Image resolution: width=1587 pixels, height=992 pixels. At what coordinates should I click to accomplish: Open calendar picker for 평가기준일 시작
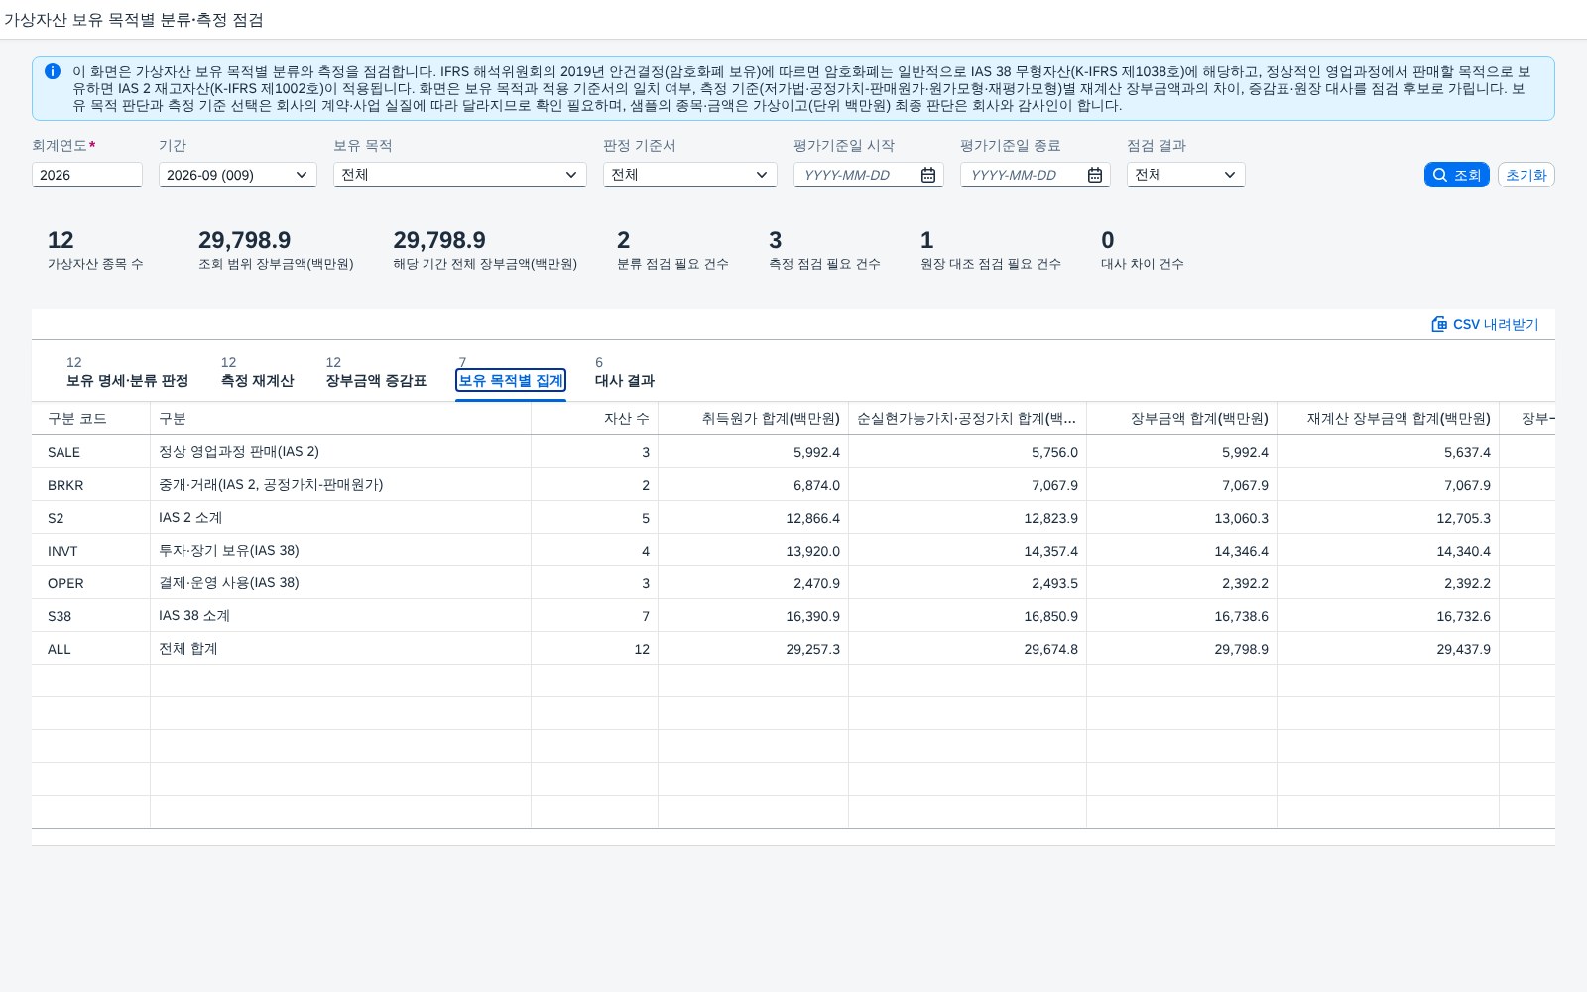coord(928,175)
